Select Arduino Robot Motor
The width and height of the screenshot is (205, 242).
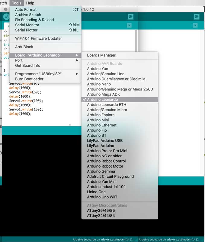pyautogui.click(x=120, y=166)
